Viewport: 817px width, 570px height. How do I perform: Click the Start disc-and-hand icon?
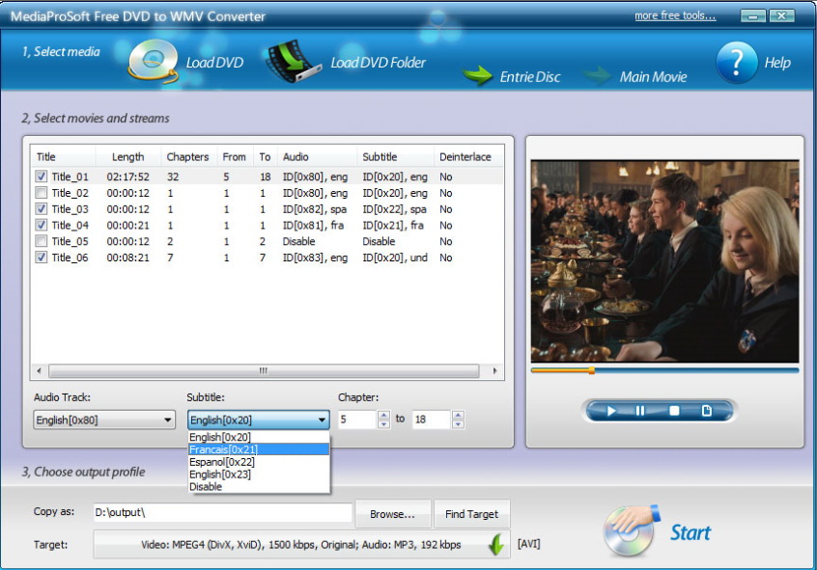632,531
